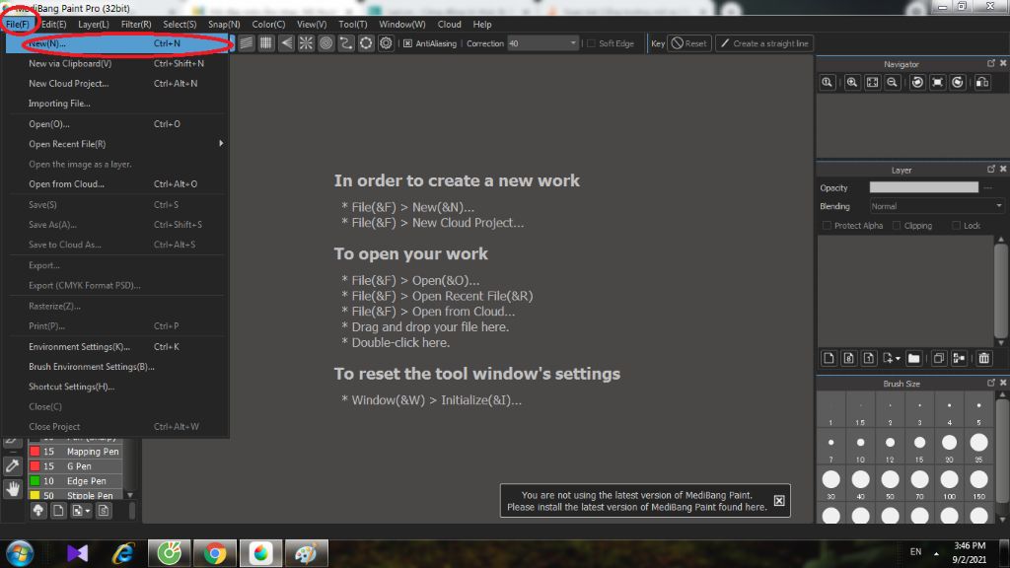Click add new brush page icon
Image resolution: width=1010 pixels, height=568 pixels.
[x=58, y=511]
